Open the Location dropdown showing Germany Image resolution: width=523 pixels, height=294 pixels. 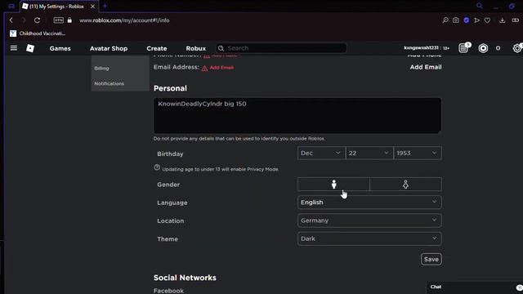369,220
